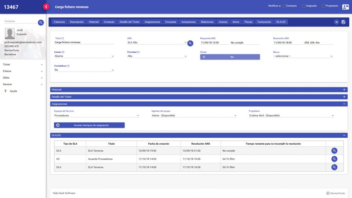Screen dimensions: 352x198
Task: Open the contact card icon in top right
Action: [345, 6]
